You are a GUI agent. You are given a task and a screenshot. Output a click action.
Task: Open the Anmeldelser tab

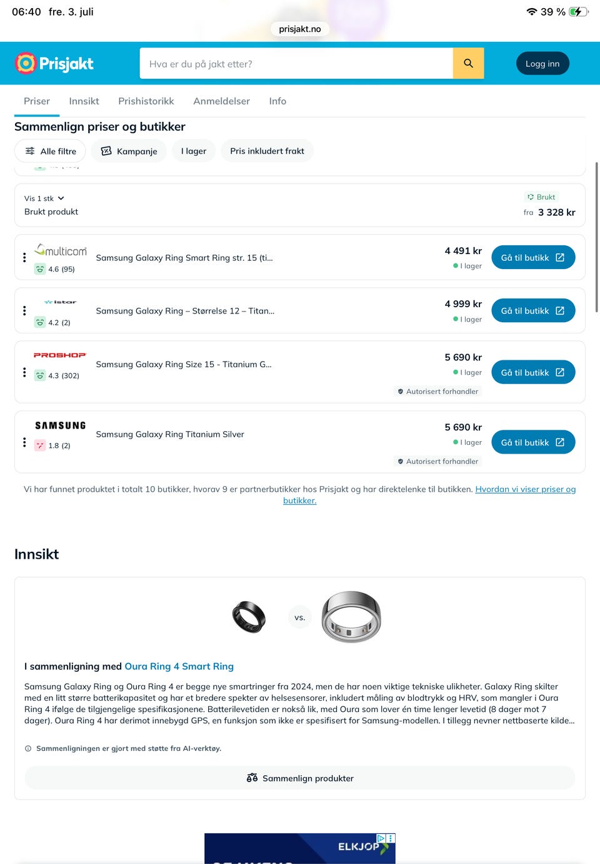221,101
